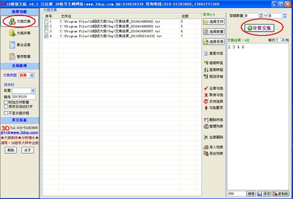
Task: Open the 彩票 dropdown list
Action: pyautogui.click(x=33, y=90)
